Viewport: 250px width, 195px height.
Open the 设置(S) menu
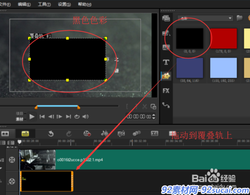(x=64, y=4)
